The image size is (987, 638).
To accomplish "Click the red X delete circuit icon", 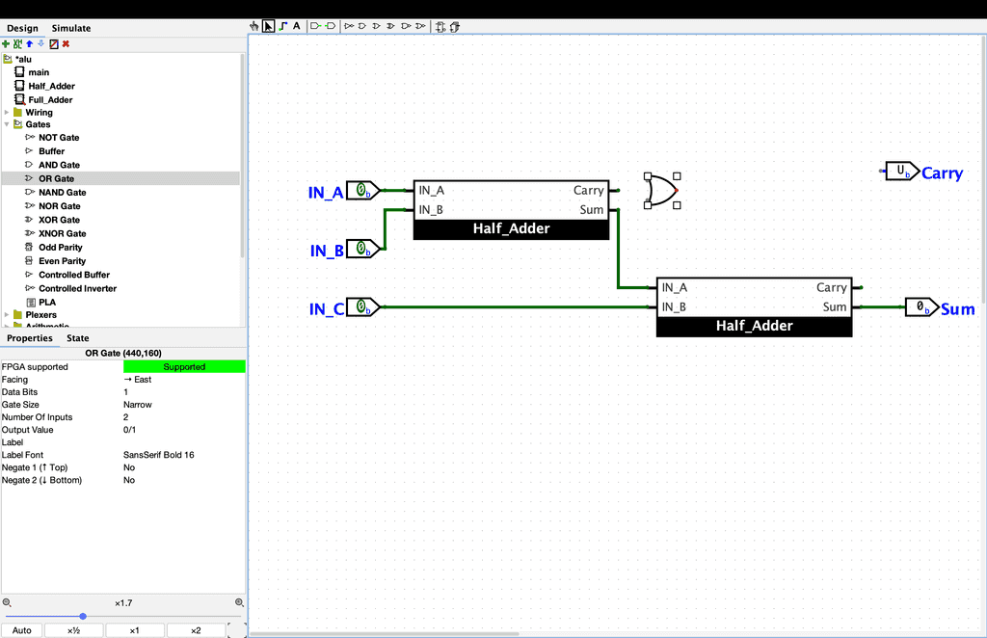I will 66,44.
